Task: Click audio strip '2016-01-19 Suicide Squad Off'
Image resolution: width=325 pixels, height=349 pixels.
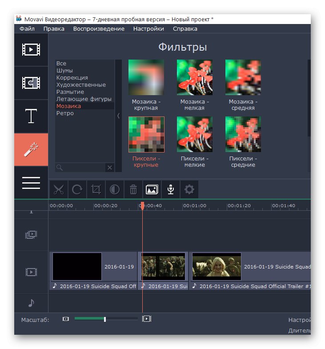Action: [x=93, y=286]
